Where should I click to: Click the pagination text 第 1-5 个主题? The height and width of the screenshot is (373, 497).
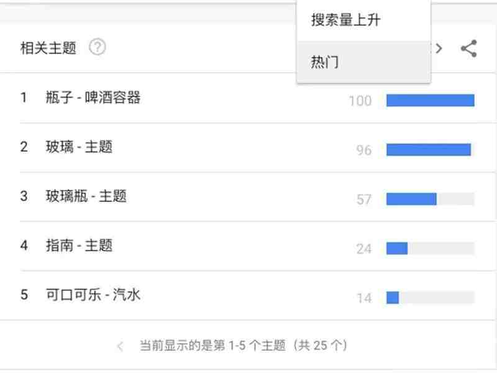pyautogui.click(x=250, y=346)
